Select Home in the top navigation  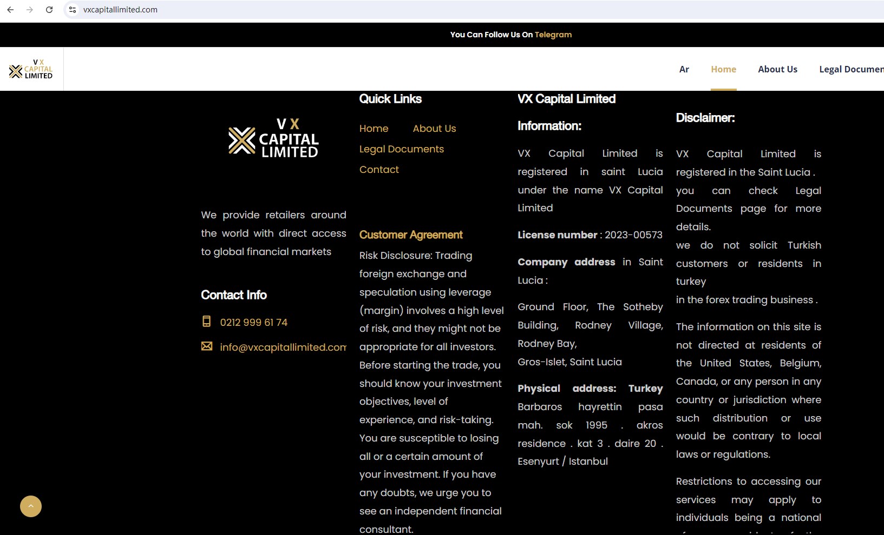point(724,69)
